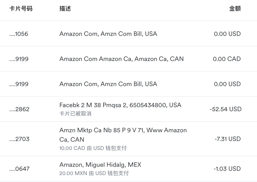
Task: Click the 卡片已被取消 notice
Action: (x=75, y=114)
